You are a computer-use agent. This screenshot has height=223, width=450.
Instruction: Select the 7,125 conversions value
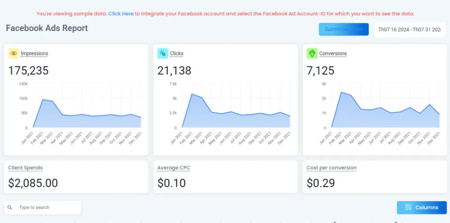(x=321, y=71)
